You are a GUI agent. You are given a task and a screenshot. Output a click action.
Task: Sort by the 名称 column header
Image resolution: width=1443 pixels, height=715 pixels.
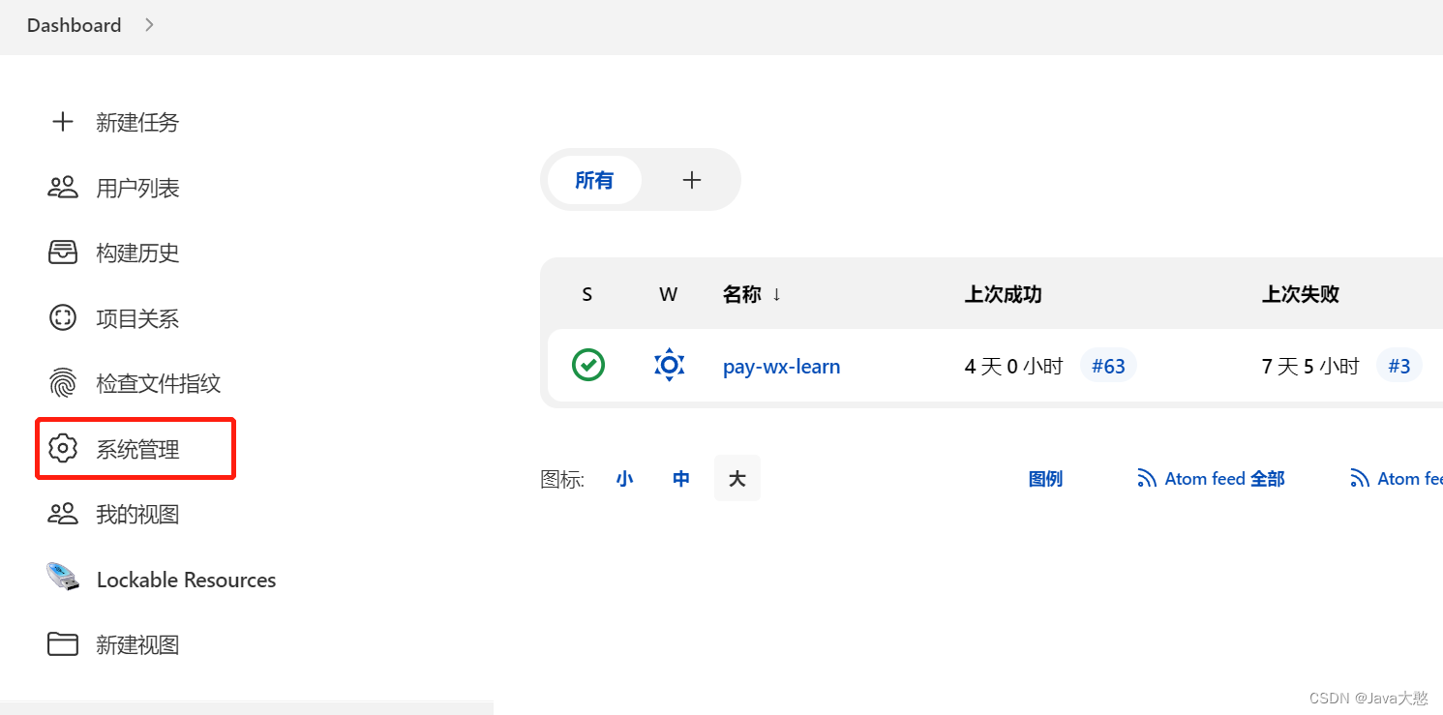(x=752, y=294)
